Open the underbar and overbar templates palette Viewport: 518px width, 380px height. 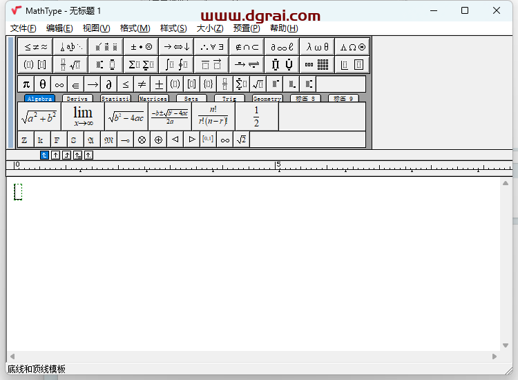[212, 64]
